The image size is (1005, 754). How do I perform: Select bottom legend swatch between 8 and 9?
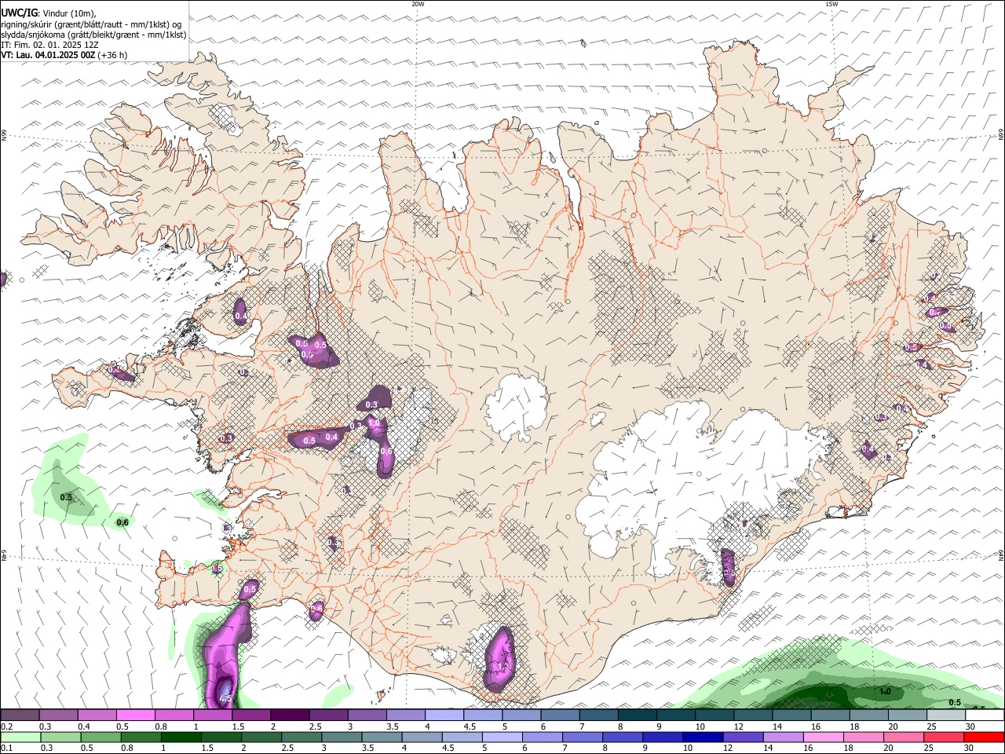point(623,738)
